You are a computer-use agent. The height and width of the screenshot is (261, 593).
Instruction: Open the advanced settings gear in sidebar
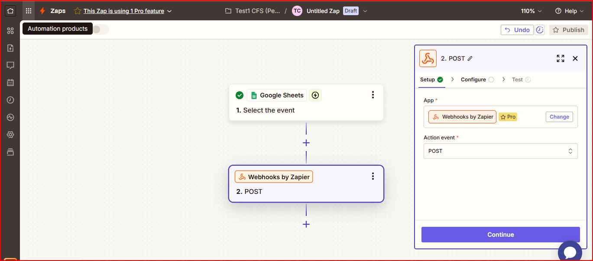[10, 135]
